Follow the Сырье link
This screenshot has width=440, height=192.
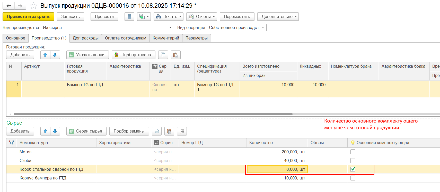pyautogui.click(x=14, y=123)
